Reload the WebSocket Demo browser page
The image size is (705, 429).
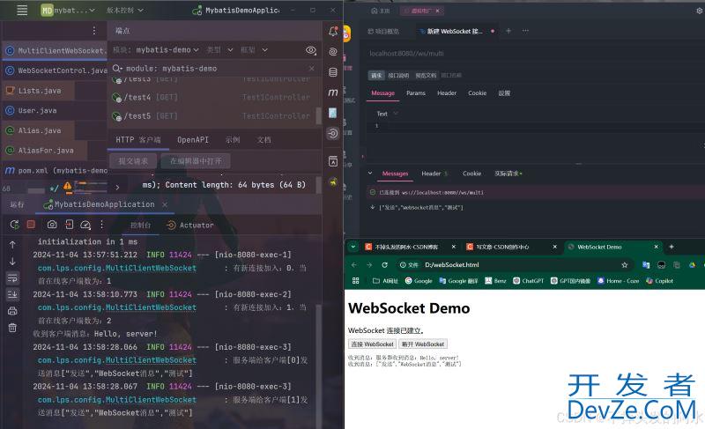click(385, 265)
